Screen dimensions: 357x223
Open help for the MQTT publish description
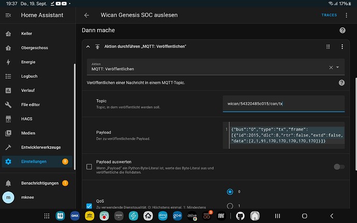[x=341, y=83]
